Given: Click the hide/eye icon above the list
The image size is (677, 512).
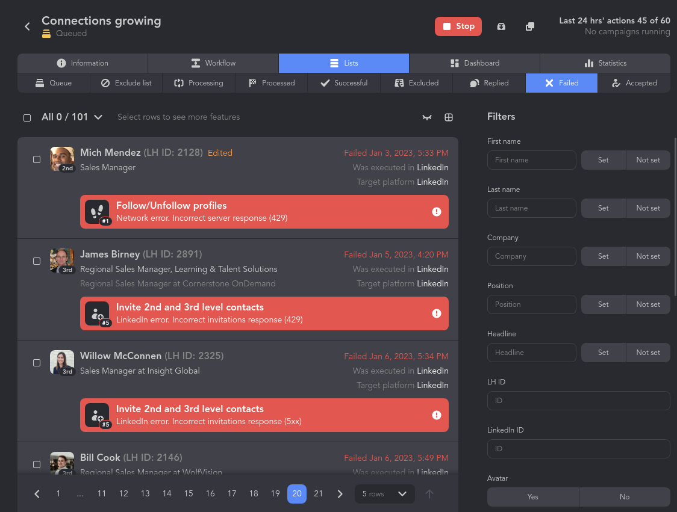Looking at the screenshot, I should 426,117.
